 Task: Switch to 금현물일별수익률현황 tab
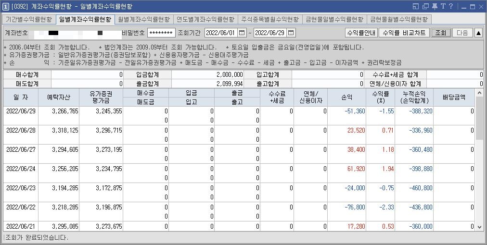click(334, 19)
